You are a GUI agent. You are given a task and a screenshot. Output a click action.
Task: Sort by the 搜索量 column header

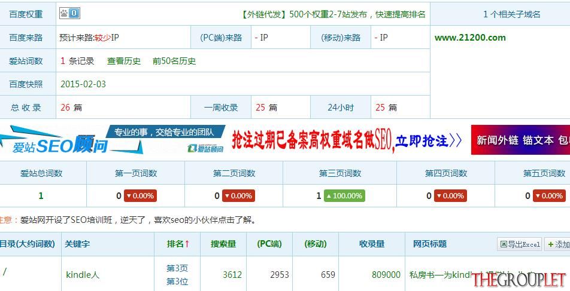(223, 244)
